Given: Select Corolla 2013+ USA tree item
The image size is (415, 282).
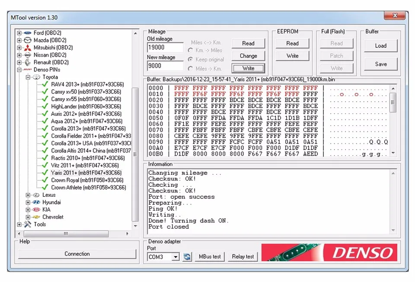Looking at the screenshot, I should [91, 143].
